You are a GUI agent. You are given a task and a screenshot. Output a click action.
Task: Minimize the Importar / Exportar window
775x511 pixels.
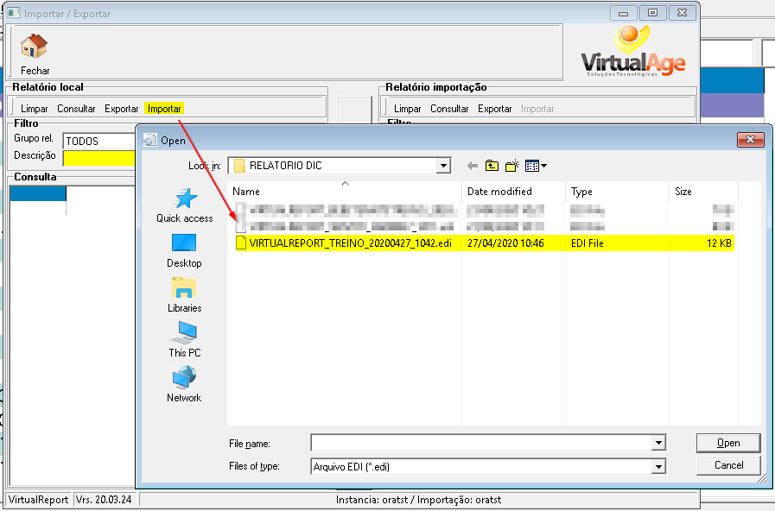[623, 13]
